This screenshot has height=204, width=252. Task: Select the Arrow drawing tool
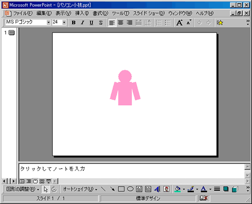pos(112,189)
